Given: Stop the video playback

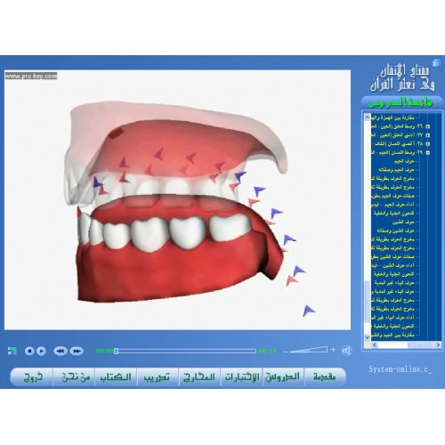Looking at the screenshot, I should click(29, 351).
